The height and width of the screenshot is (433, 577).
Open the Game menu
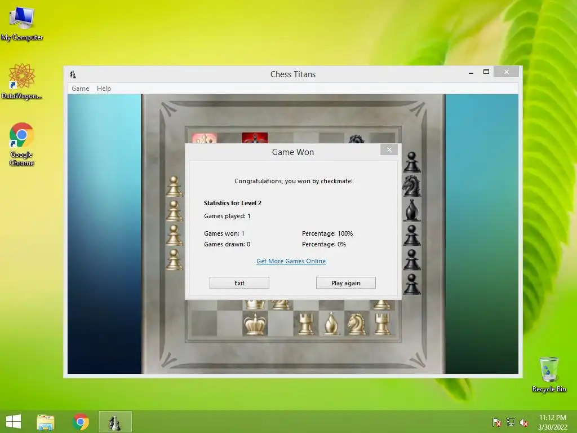click(x=80, y=89)
